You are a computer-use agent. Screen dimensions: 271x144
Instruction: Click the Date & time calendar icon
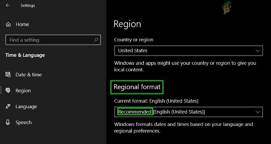8,75
